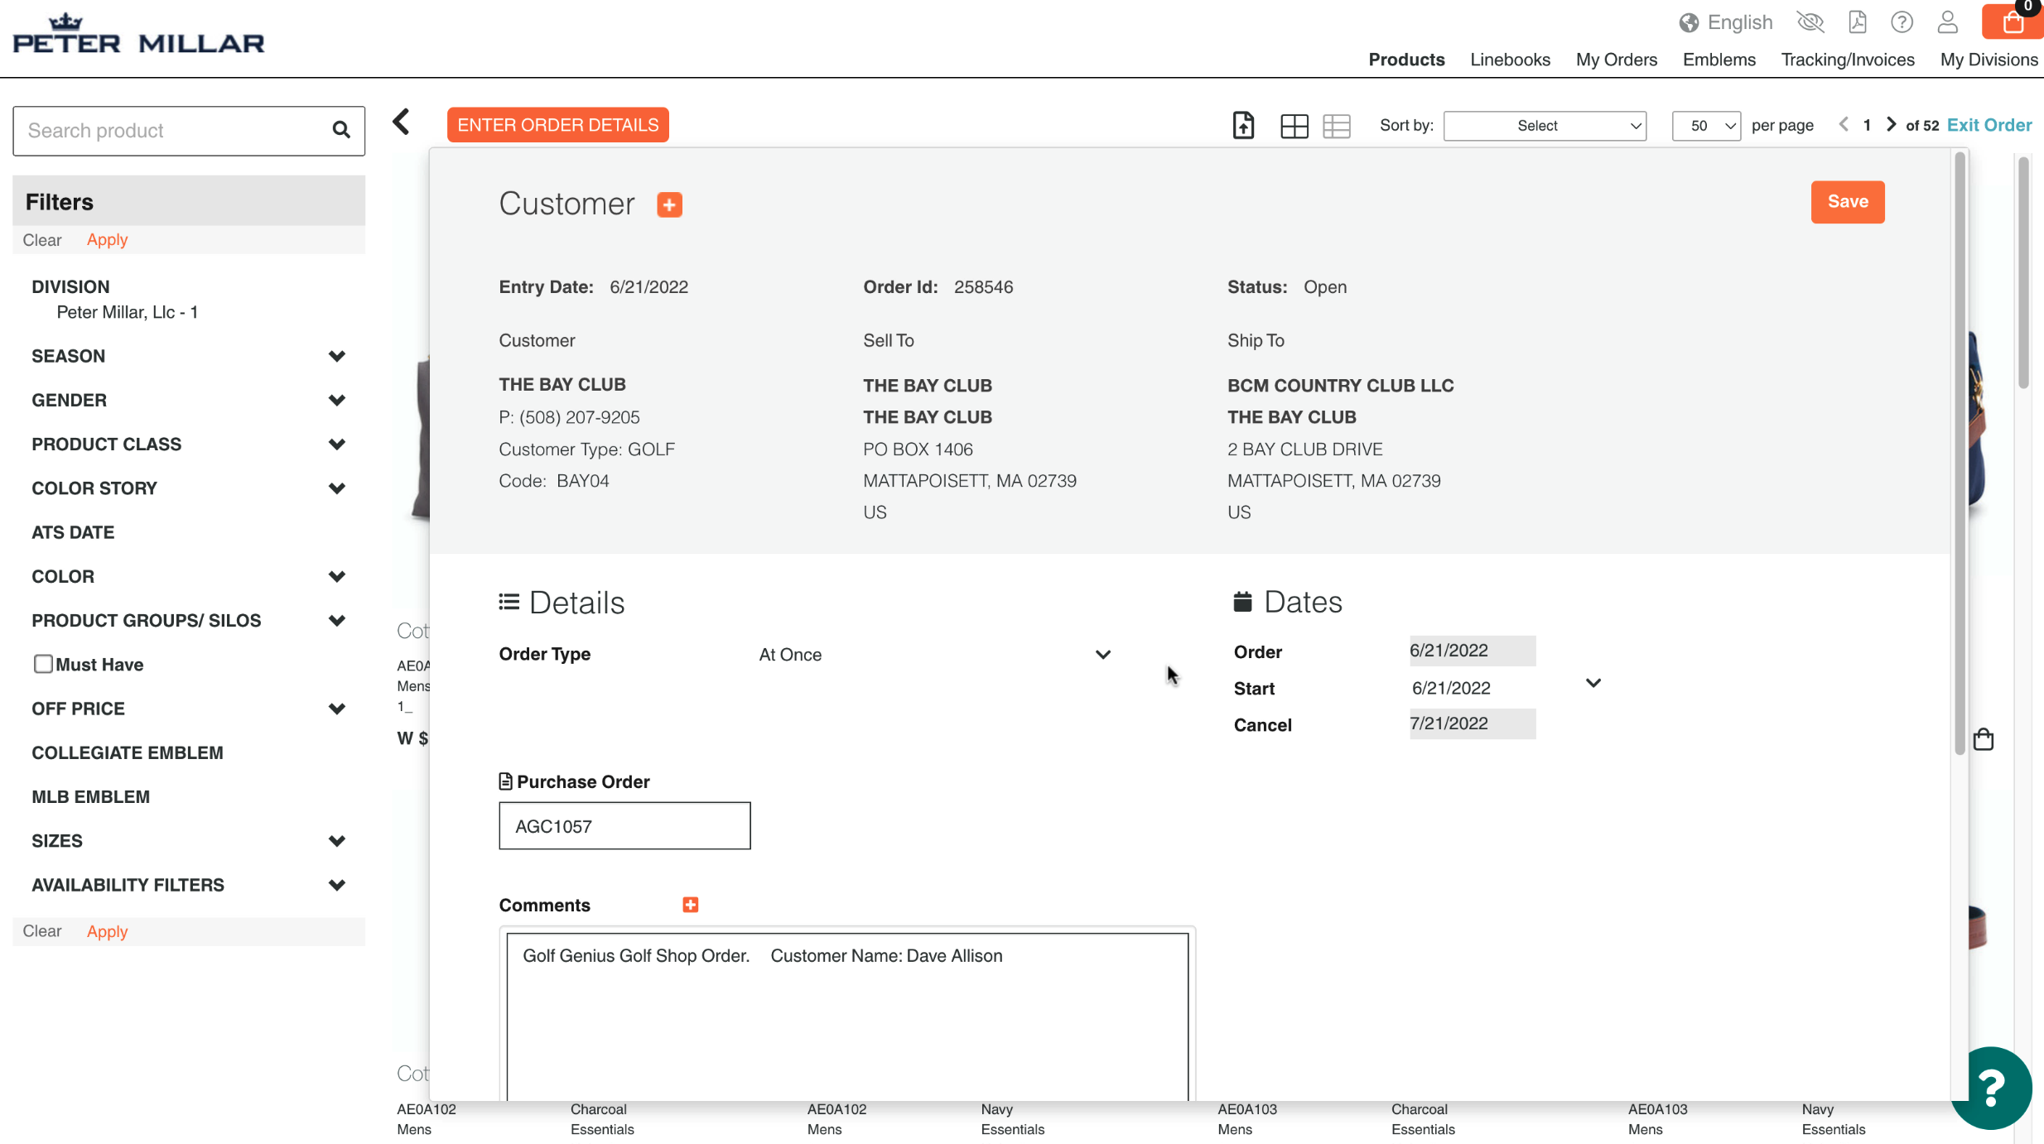Expand the PRODUCT GROUPS/ SILOS filter
Screen dimensions: 2044x1144
pyautogui.click(x=336, y=621)
